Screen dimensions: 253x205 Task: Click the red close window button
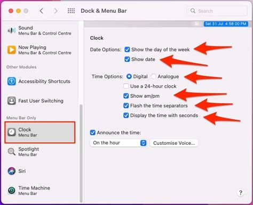click(x=11, y=11)
